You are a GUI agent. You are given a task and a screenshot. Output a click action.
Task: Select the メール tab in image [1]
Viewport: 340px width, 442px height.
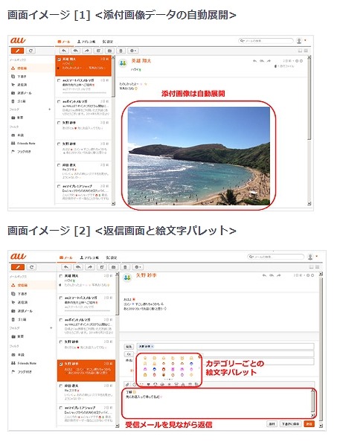coord(64,42)
